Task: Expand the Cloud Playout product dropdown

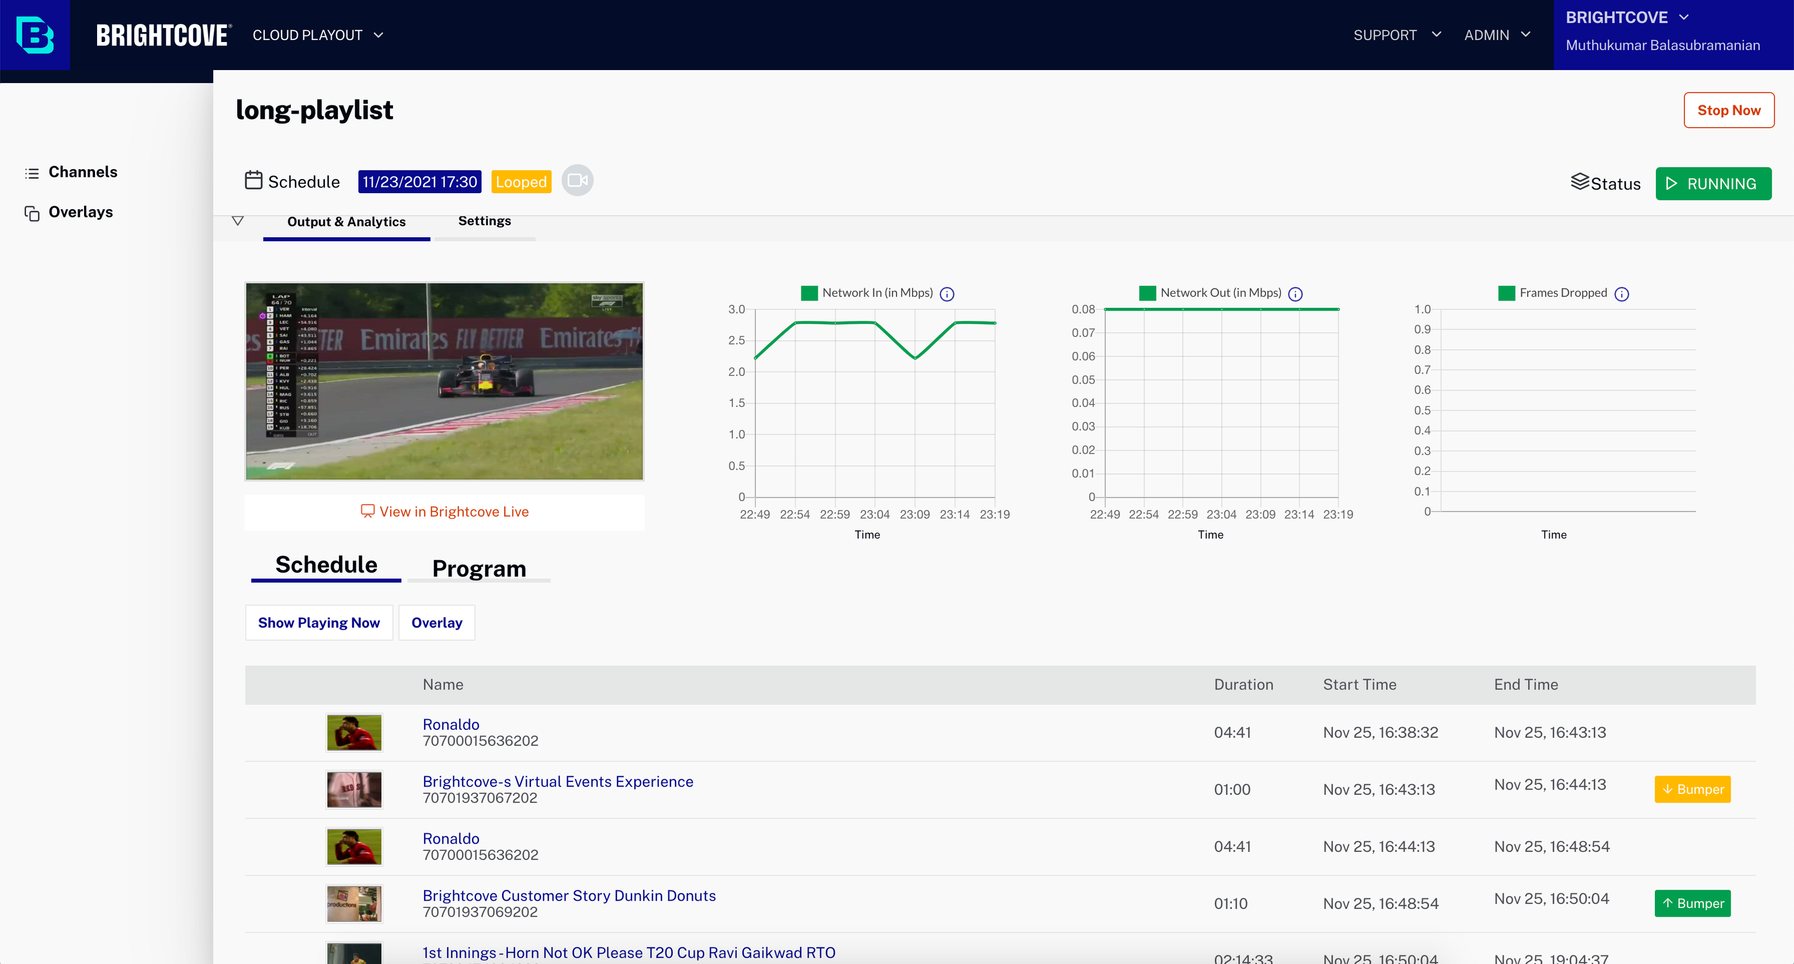Action: coord(318,35)
